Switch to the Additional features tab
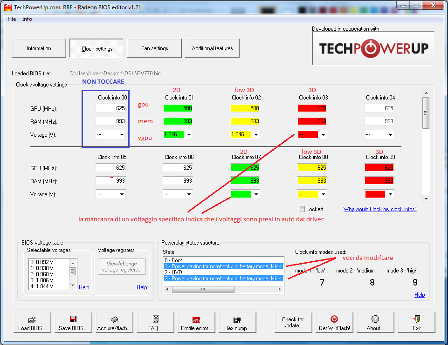Image resolution: width=448 pixels, height=345 pixels. [212, 48]
